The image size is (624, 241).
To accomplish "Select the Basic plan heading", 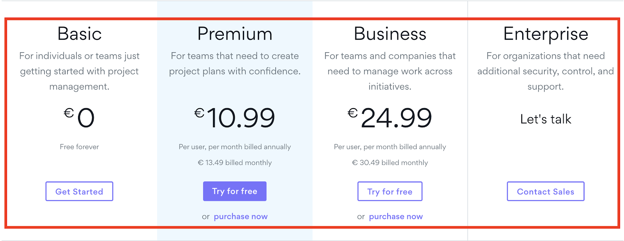I will coord(80,33).
